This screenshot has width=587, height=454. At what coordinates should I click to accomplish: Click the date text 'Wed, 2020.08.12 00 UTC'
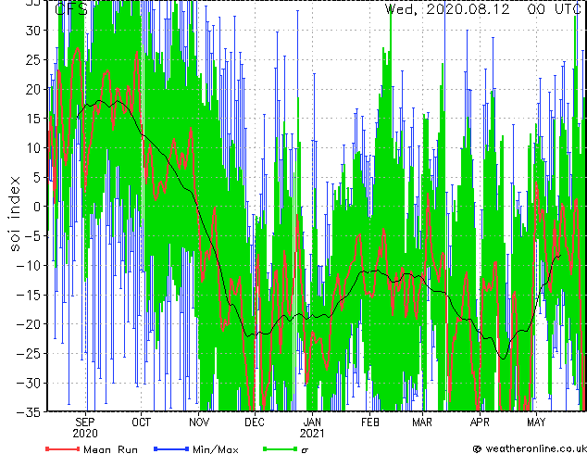483,9
